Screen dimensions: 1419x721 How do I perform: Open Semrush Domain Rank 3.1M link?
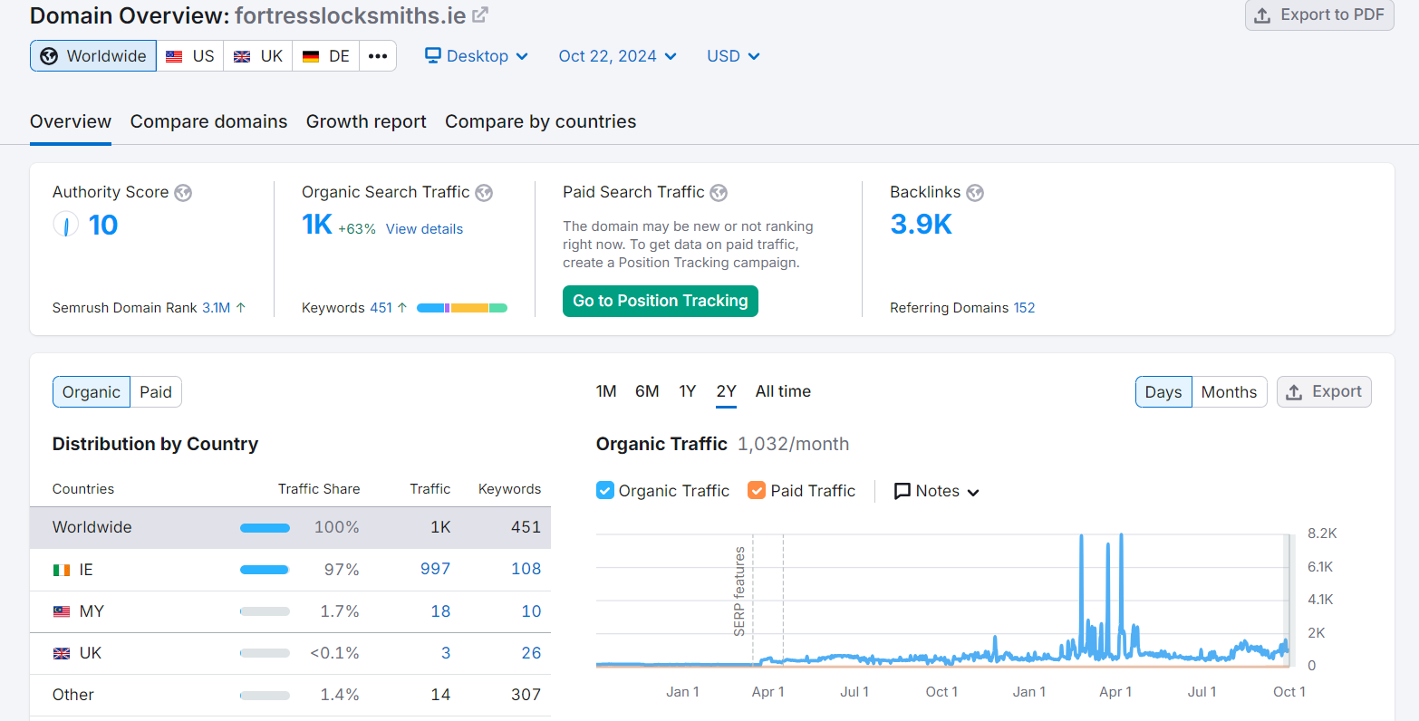(216, 308)
